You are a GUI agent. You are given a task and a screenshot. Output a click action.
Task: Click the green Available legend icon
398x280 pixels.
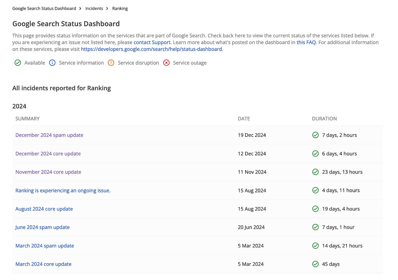click(x=18, y=63)
